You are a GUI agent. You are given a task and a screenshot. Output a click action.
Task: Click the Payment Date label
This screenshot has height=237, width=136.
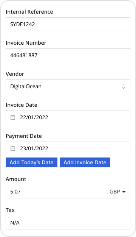(x=24, y=136)
